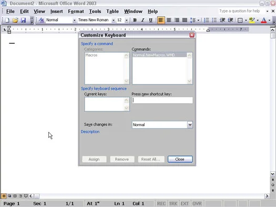Open the Edit menu

pyautogui.click(x=24, y=12)
